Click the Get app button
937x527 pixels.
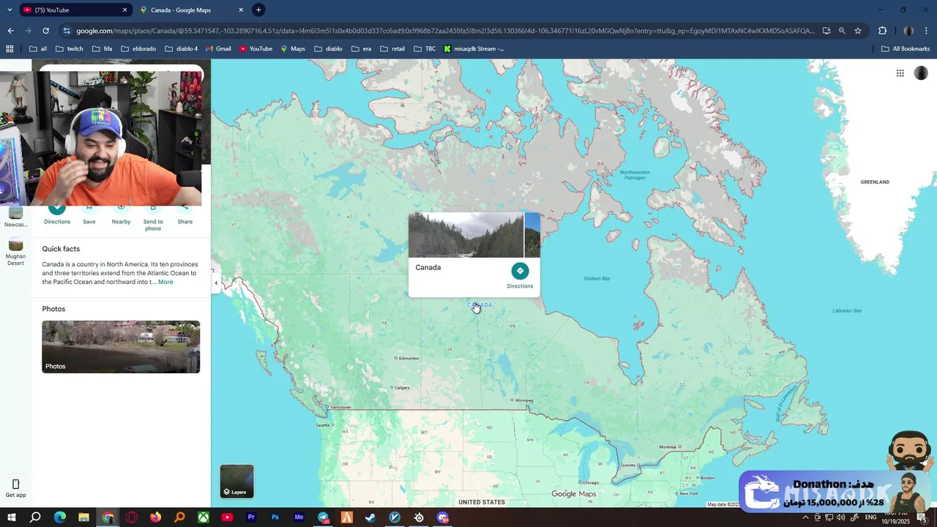(15, 488)
